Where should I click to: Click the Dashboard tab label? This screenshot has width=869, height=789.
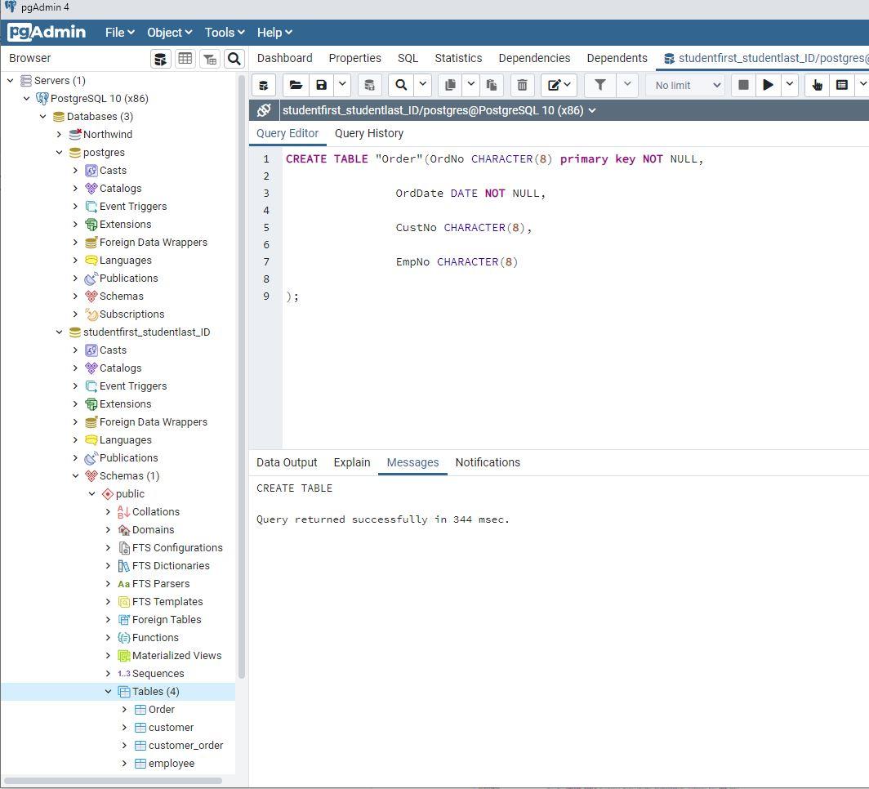284,58
